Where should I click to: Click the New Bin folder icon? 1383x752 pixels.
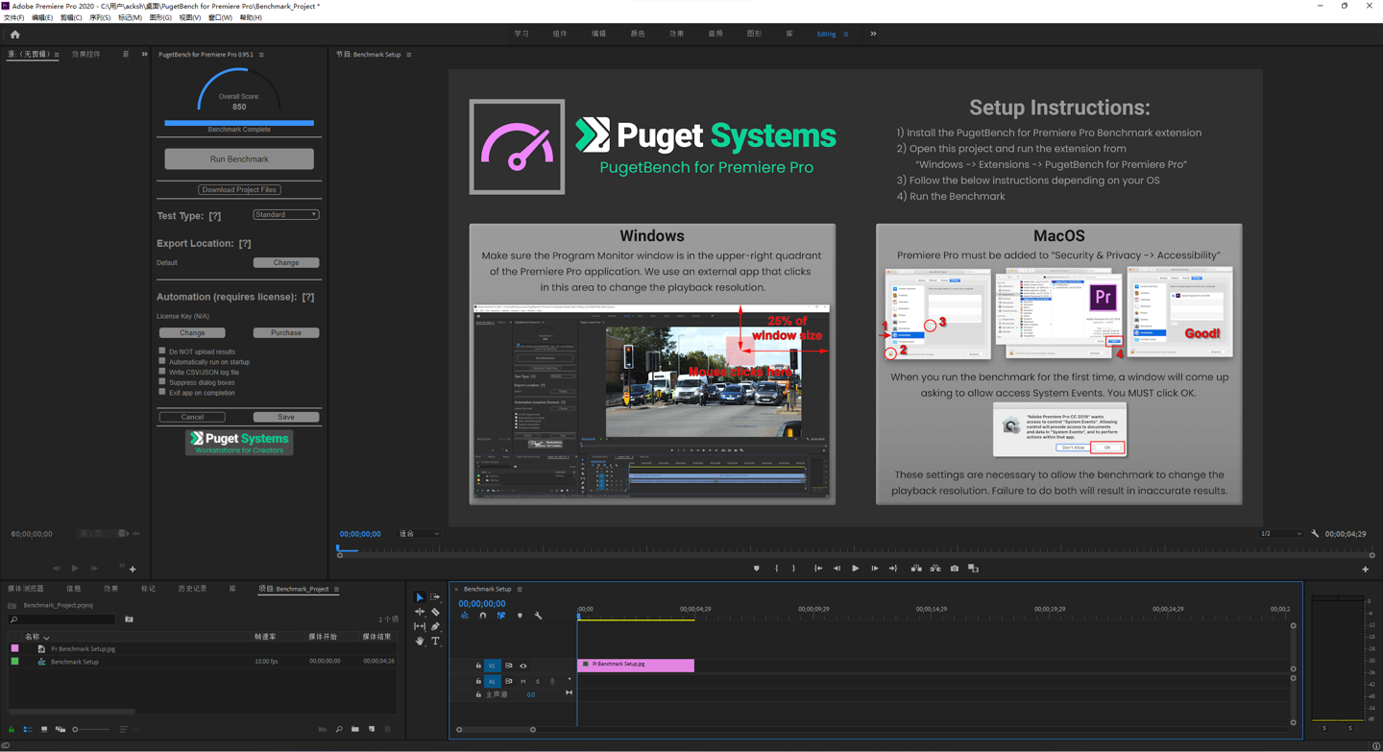point(355,729)
